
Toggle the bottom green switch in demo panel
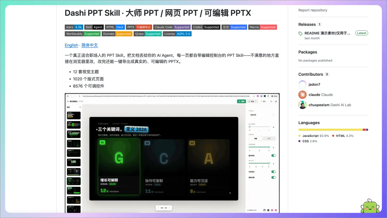(x=273, y=177)
